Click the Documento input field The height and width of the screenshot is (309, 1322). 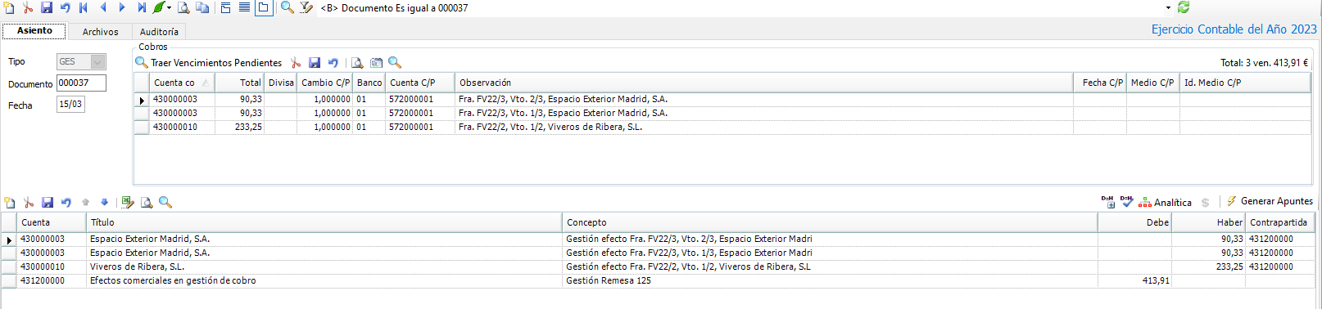tap(81, 83)
